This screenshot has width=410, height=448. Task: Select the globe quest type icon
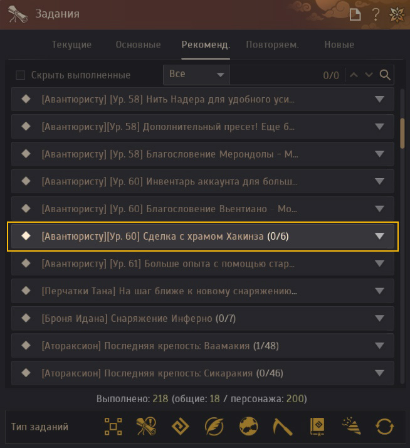[x=248, y=427]
